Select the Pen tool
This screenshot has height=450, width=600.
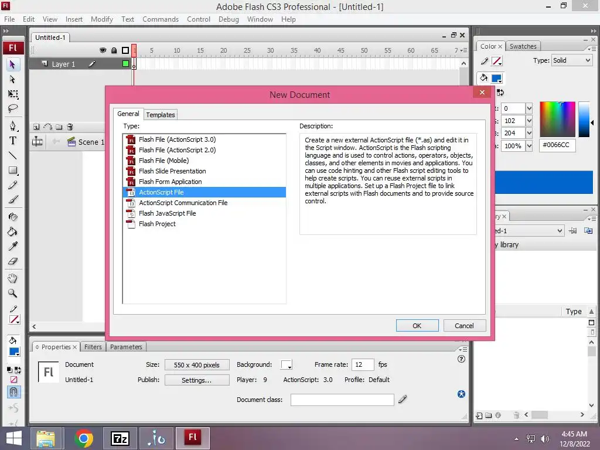pyautogui.click(x=13, y=126)
